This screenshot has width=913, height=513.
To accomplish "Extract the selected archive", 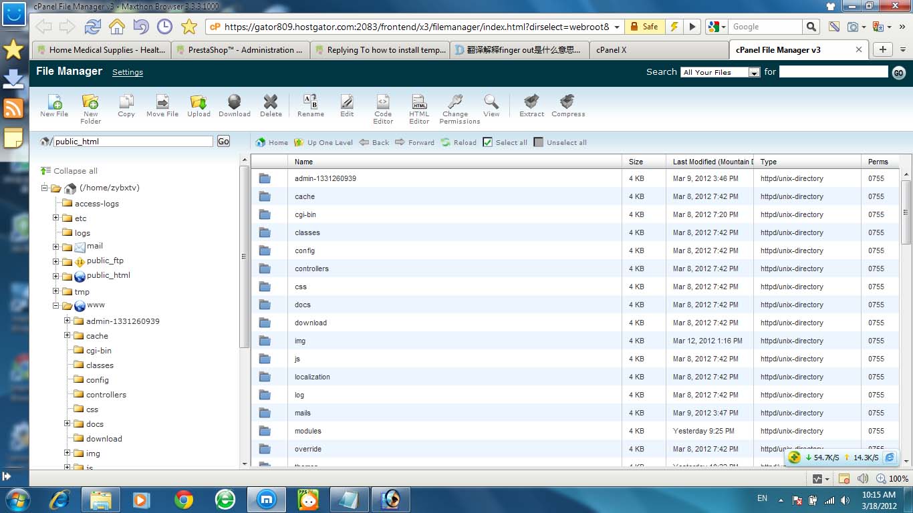I will (x=532, y=106).
